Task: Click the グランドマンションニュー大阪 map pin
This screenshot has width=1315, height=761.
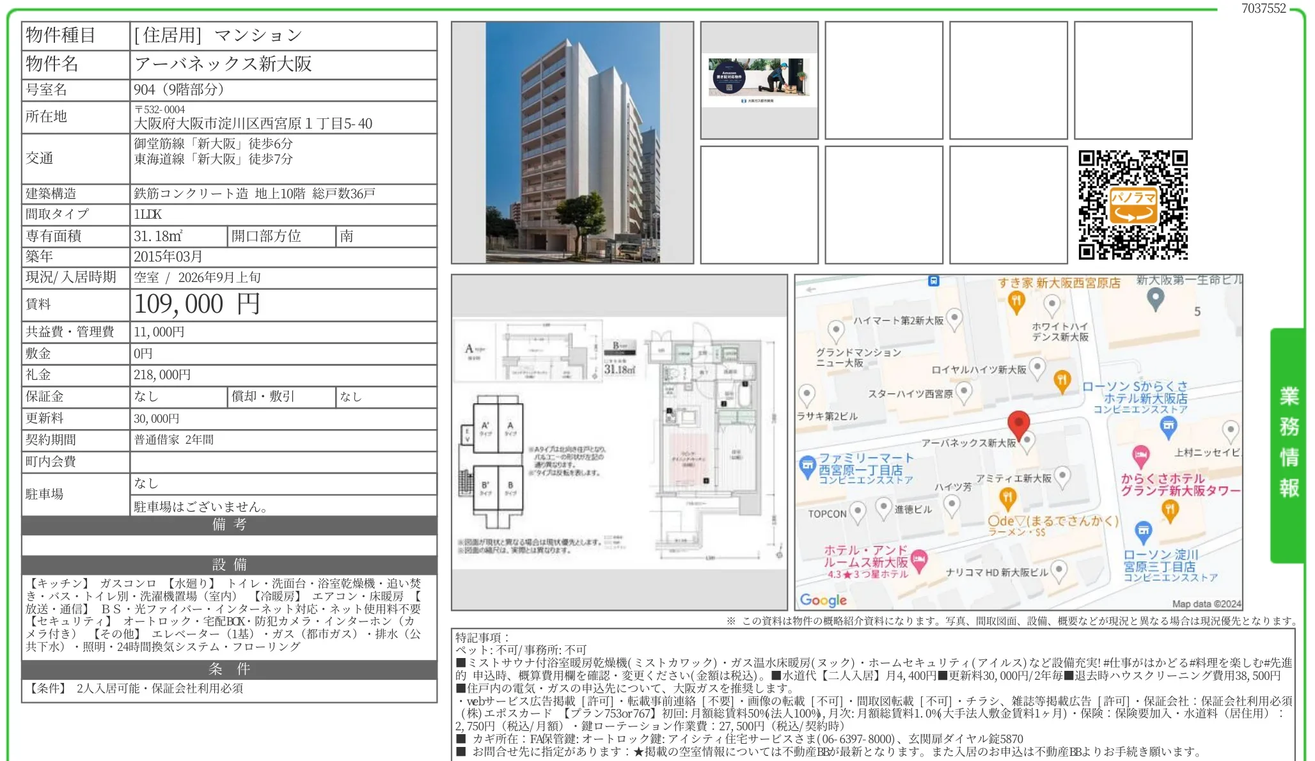Action: (x=836, y=331)
